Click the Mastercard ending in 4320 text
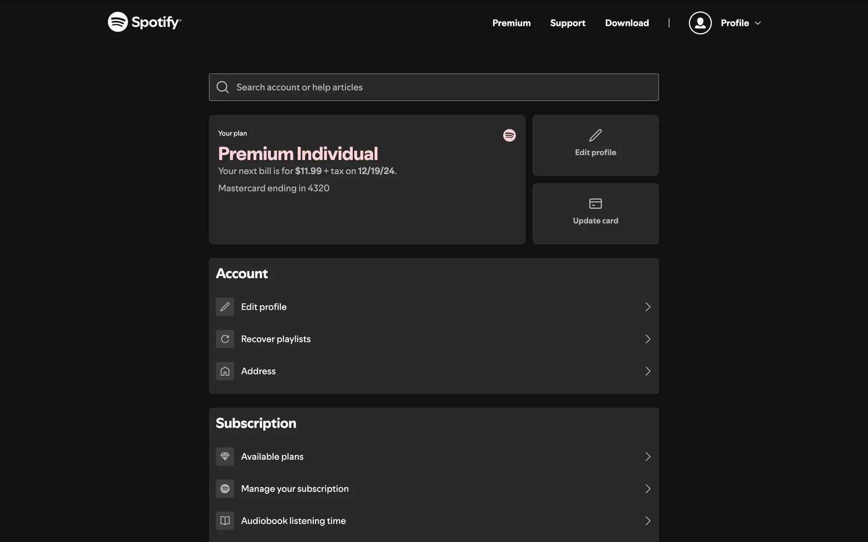Image resolution: width=868 pixels, height=542 pixels. 274,188
